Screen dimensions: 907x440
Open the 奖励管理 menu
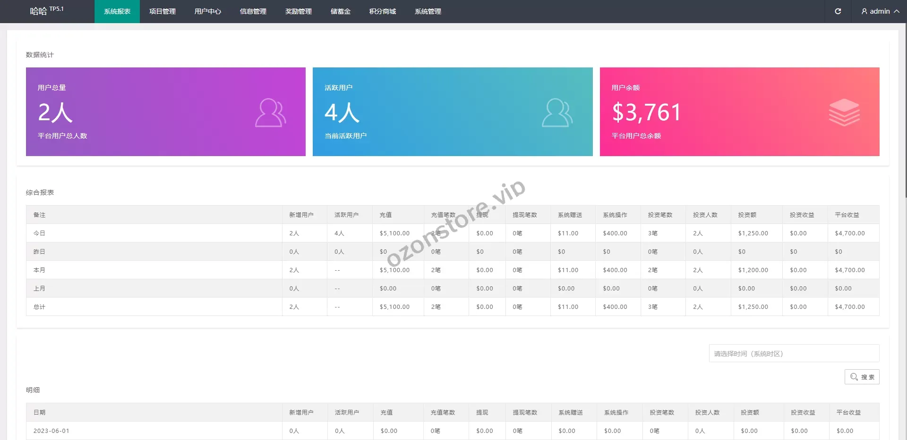click(x=298, y=11)
